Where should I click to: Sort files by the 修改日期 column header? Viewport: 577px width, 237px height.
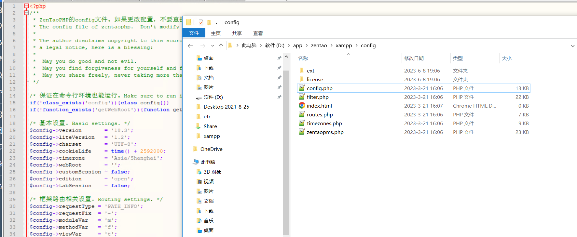[414, 58]
